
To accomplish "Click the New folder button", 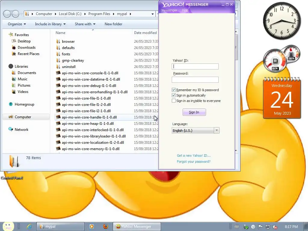I will 113,24.
